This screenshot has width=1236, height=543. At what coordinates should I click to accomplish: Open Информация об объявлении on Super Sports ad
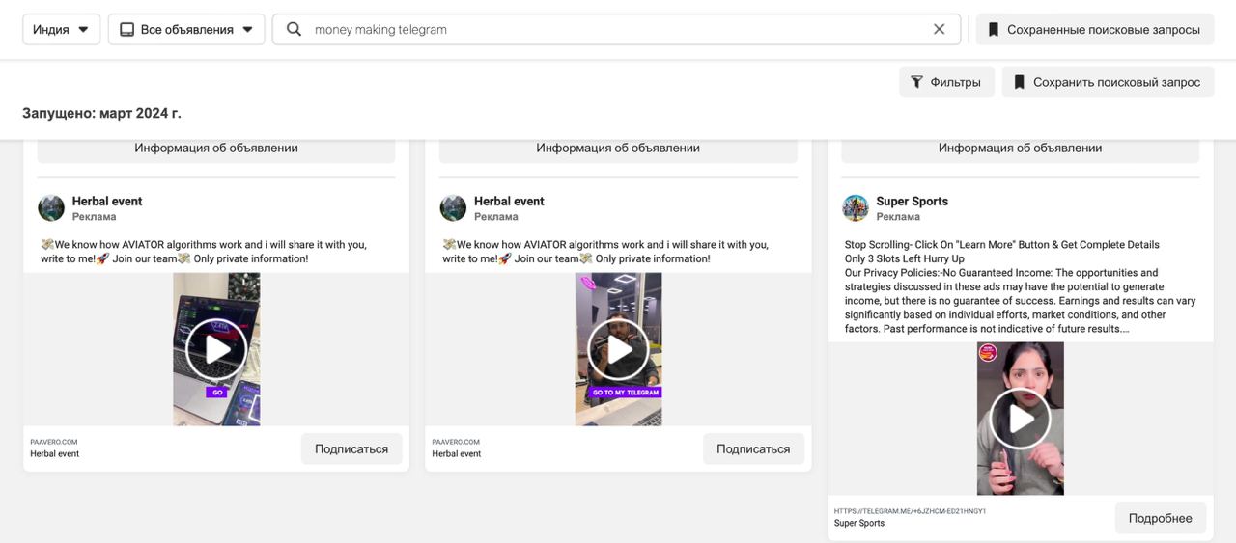click(1020, 149)
